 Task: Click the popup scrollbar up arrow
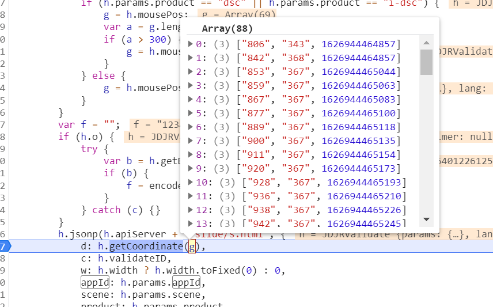point(426,43)
